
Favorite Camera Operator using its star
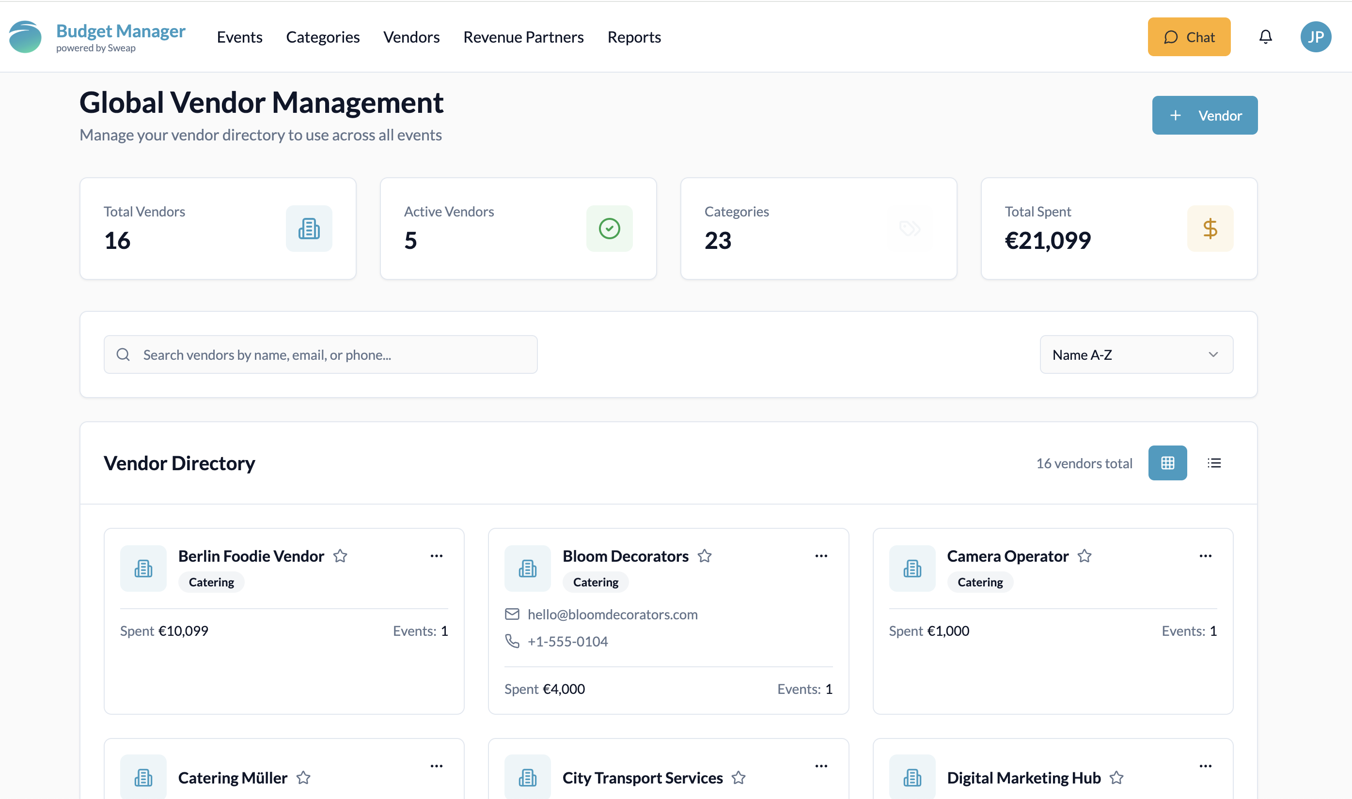pyautogui.click(x=1085, y=555)
